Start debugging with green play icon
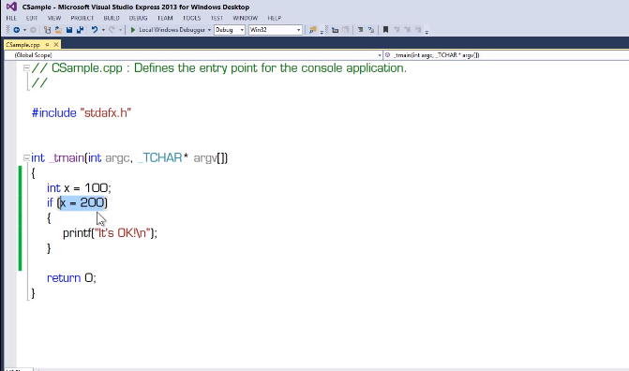The width and height of the screenshot is (629, 371). click(133, 30)
